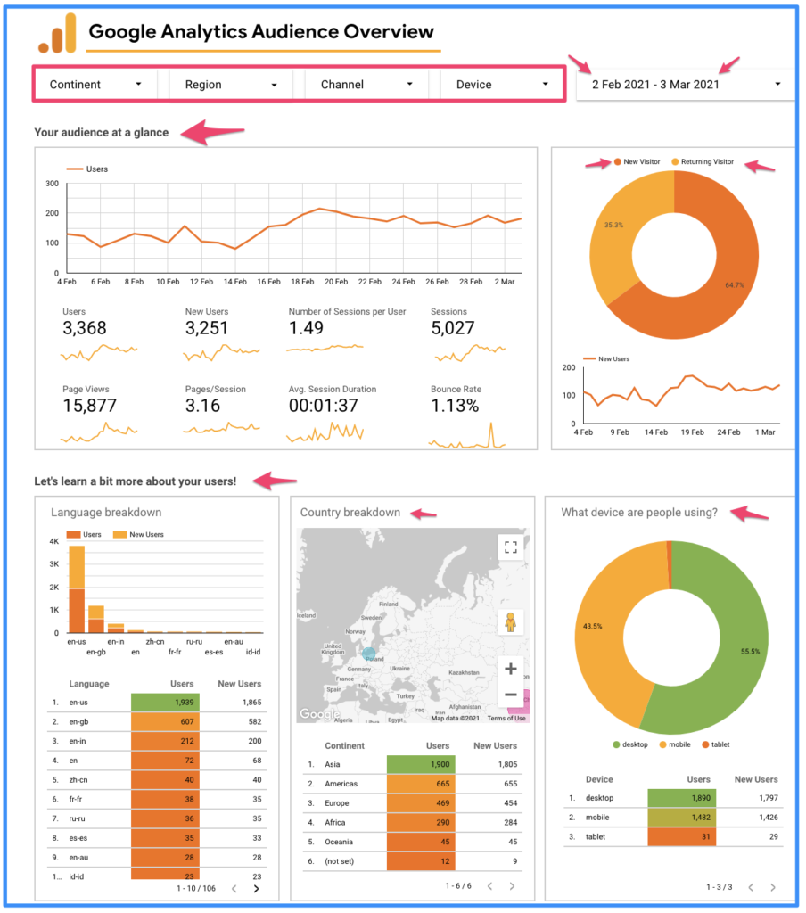Click the en-us bar in language chart
Image resolution: width=806 pixels, height=913 pixels.
[x=77, y=589]
